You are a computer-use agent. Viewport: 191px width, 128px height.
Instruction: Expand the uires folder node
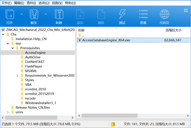pos(8,112)
